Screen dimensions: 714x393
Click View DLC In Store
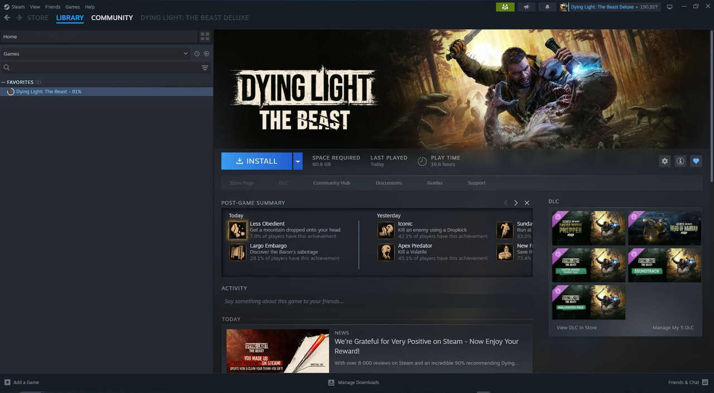[576, 328]
